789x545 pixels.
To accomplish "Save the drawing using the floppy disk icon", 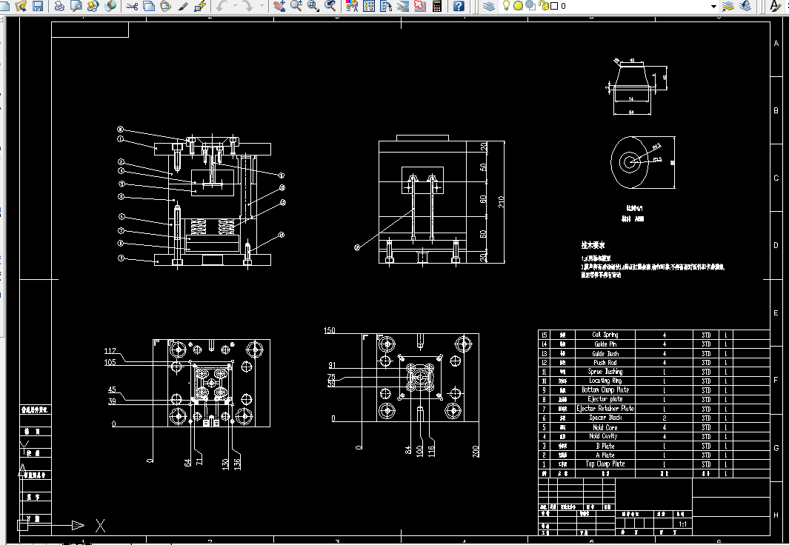I will [x=38, y=5].
